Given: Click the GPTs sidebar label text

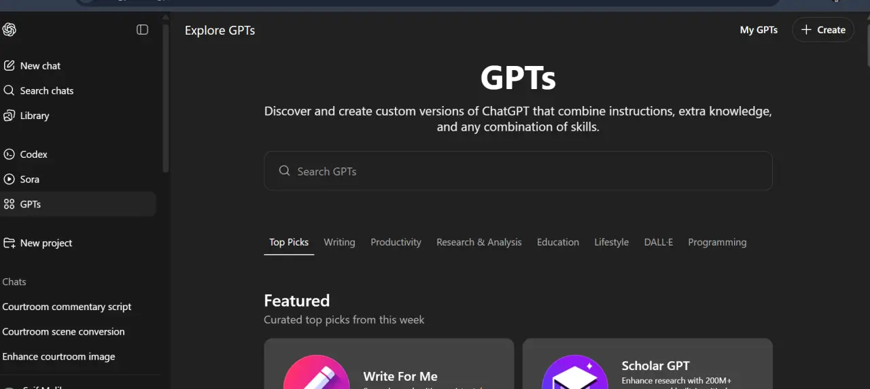Looking at the screenshot, I should point(31,204).
